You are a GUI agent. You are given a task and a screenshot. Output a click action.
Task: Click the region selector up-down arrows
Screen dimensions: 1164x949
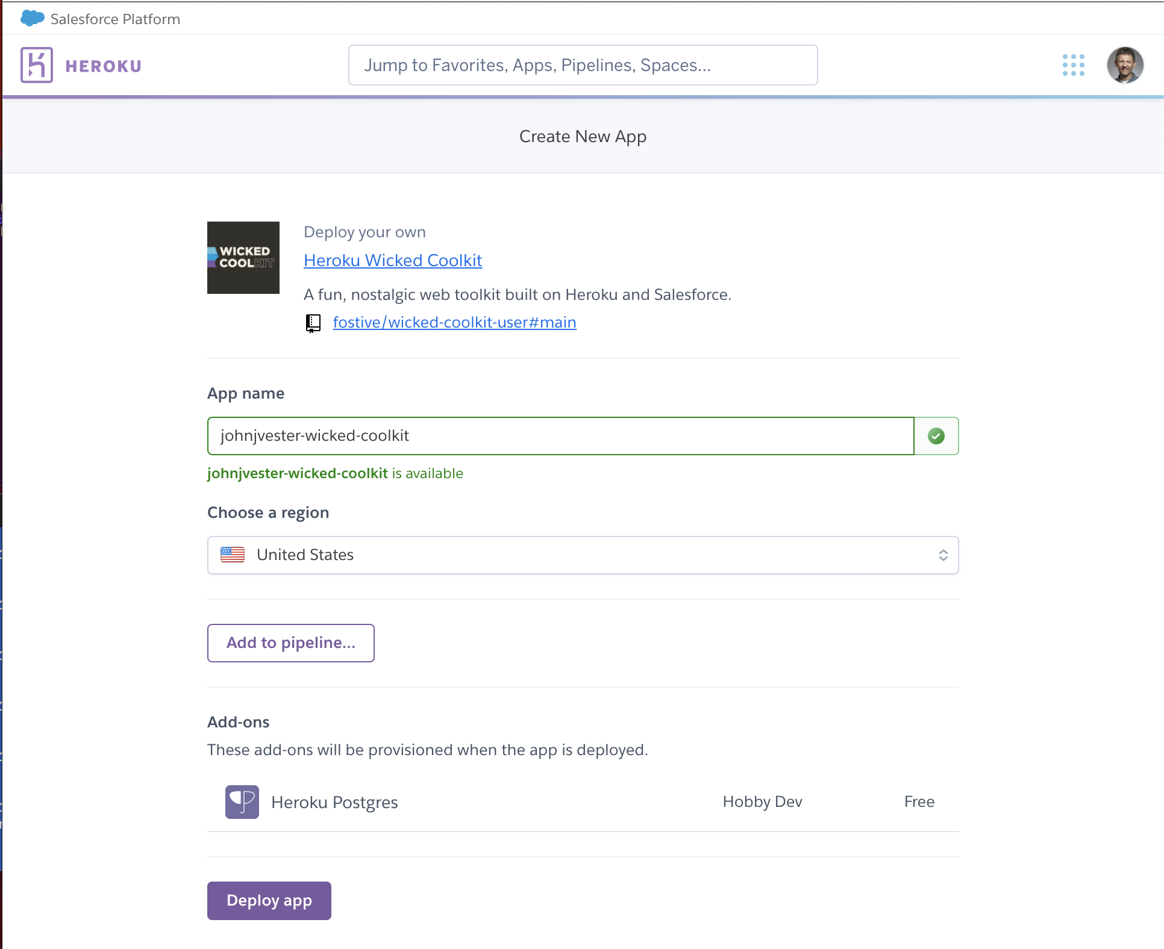pyautogui.click(x=943, y=555)
